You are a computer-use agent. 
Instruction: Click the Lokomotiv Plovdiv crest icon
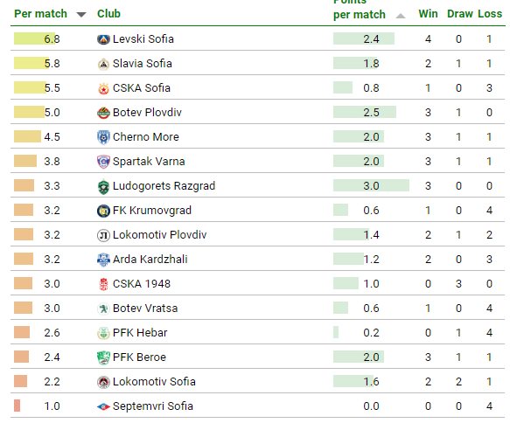click(103, 235)
